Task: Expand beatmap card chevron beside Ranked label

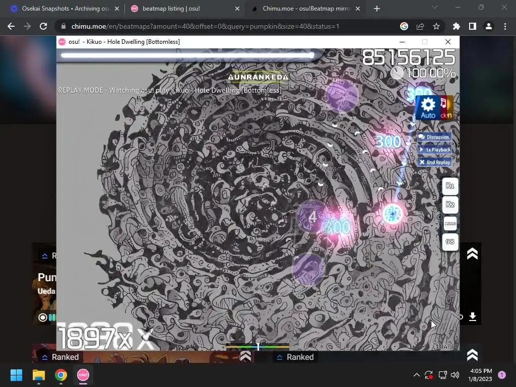Action: pos(245,356)
